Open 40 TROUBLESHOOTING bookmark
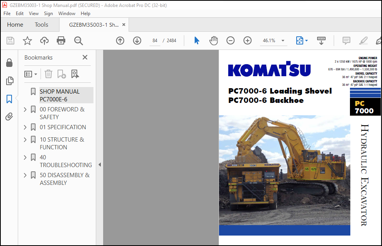 (x=66, y=161)
